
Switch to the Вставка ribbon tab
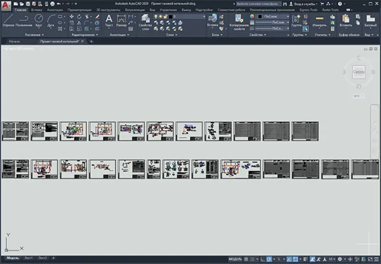point(36,10)
